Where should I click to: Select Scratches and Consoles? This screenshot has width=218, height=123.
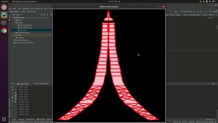tap(24, 43)
